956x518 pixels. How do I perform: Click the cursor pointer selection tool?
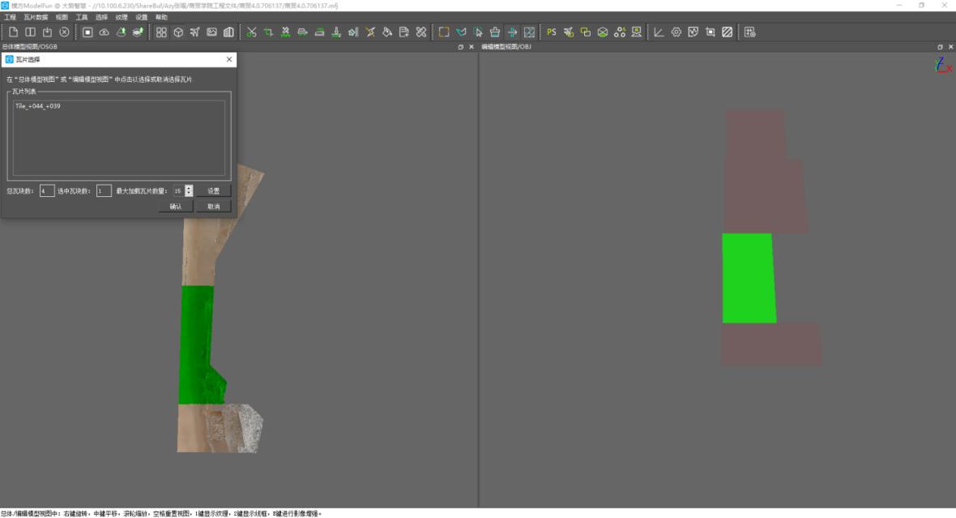[x=478, y=32]
